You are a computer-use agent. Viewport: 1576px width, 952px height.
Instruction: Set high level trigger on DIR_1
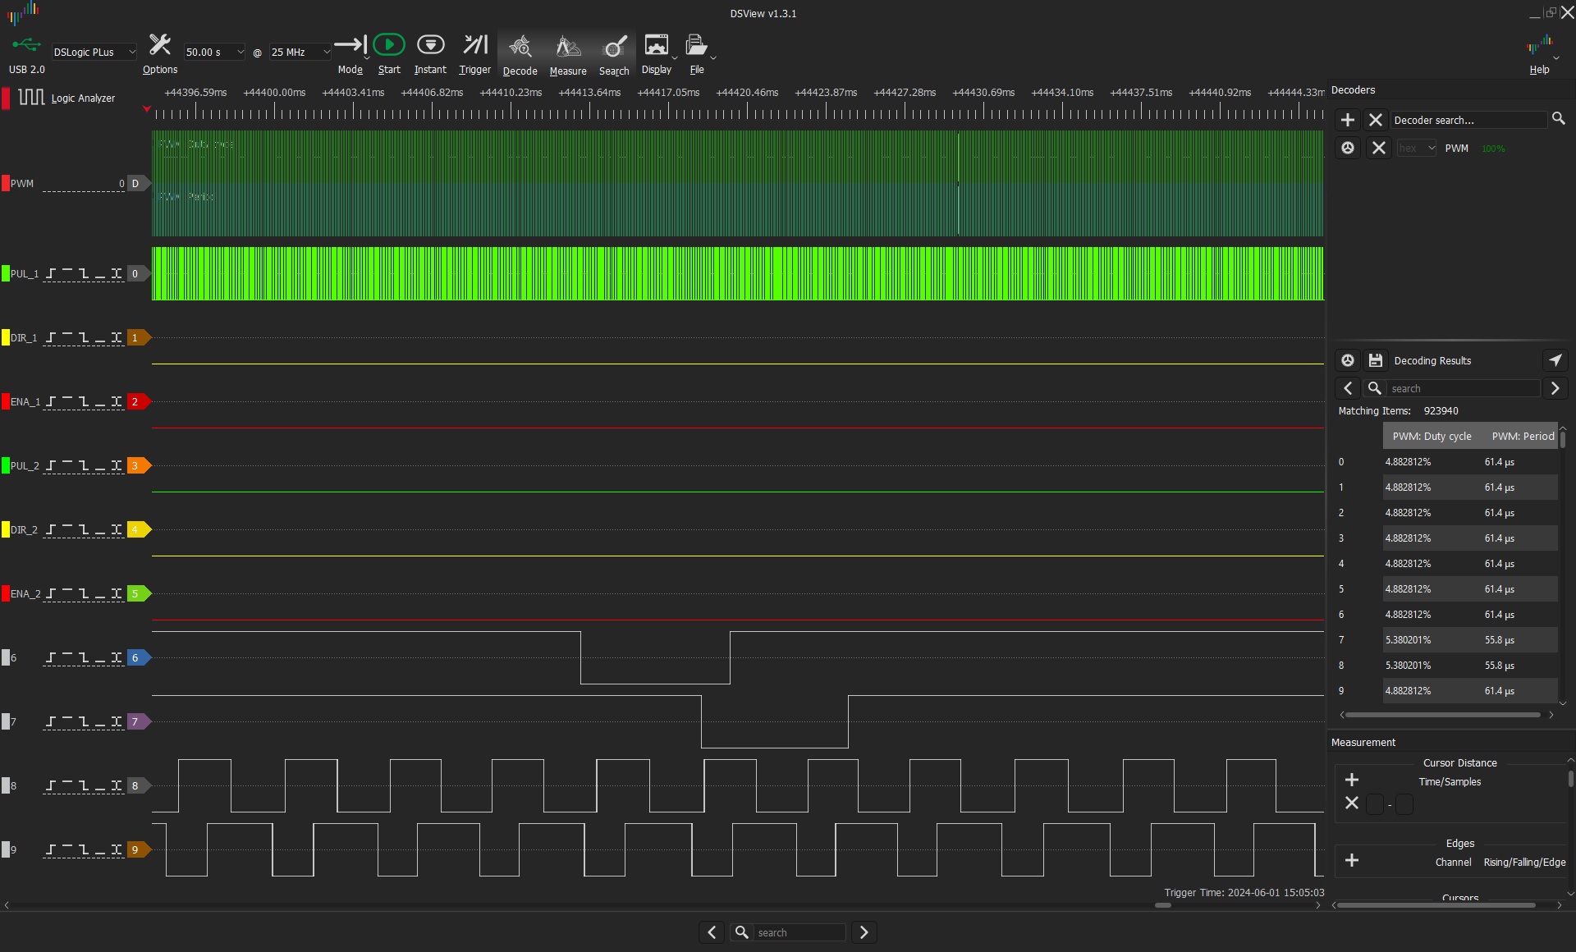point(67,337)
